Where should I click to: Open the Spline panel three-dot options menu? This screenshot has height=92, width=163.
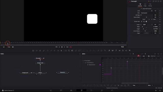[x=161, y=54]
